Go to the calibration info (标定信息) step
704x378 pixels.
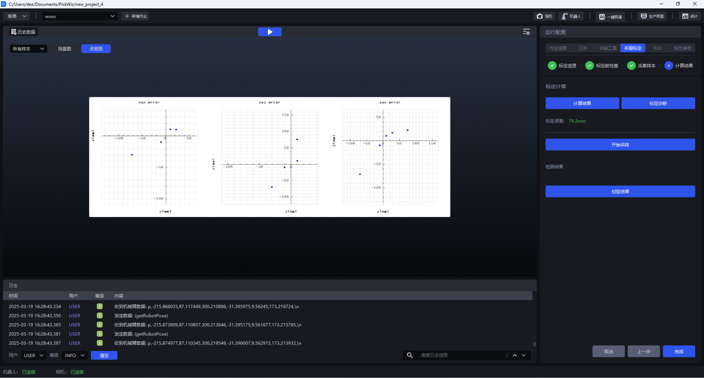562,66
